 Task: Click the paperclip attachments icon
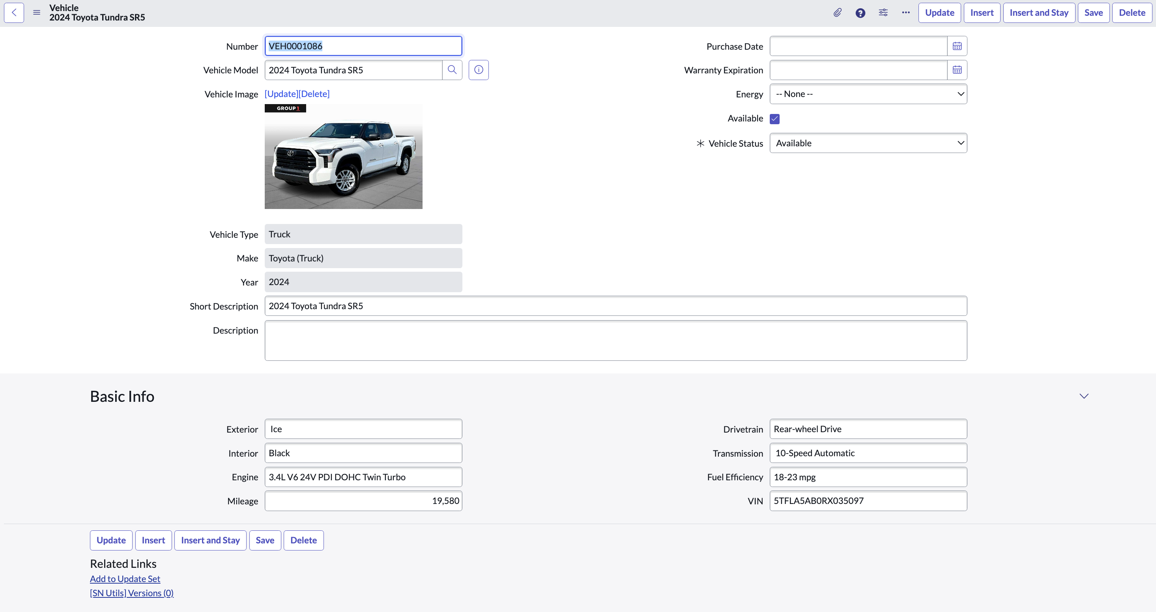(837, 13)
